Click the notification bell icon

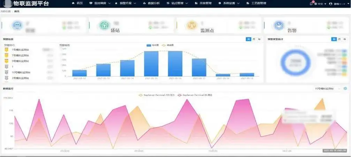click(311, 3)
